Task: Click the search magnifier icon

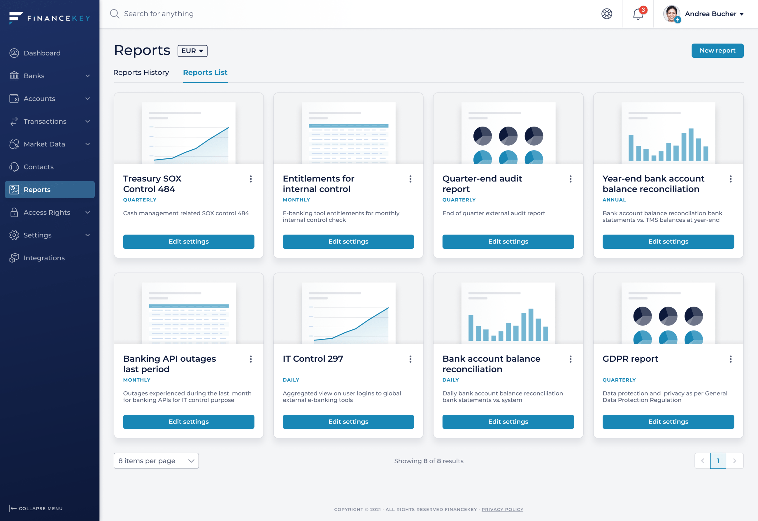Action: 115,14
